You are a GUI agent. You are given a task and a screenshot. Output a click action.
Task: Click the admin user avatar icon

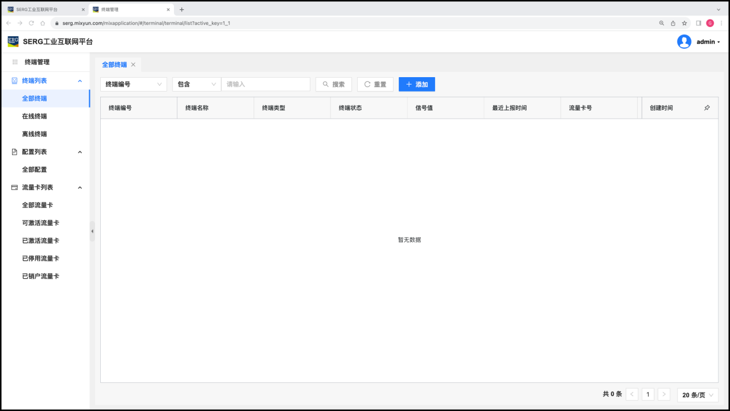(684, 42)
